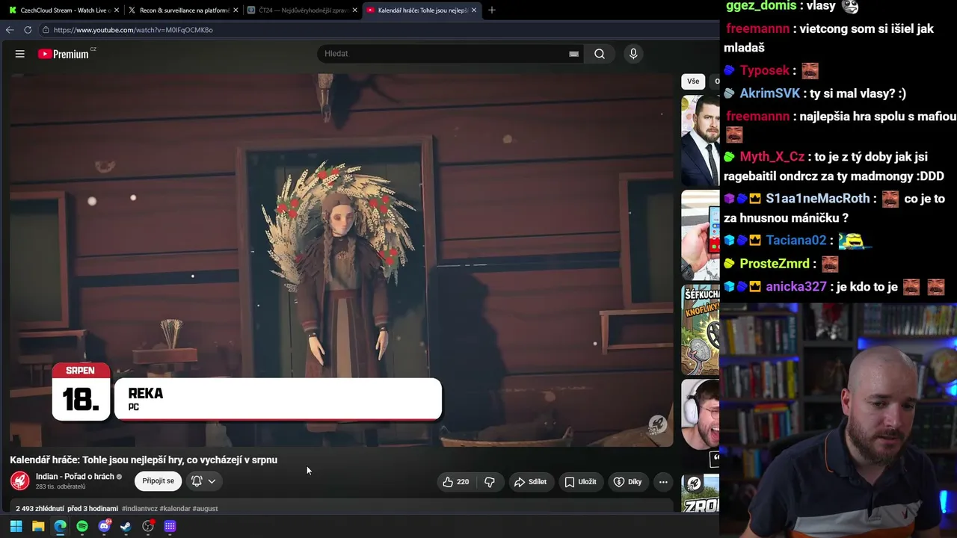This screenshot has height=538, width=957.
Task: Click chat username anicka327
Action: click(x=796, y=287)
